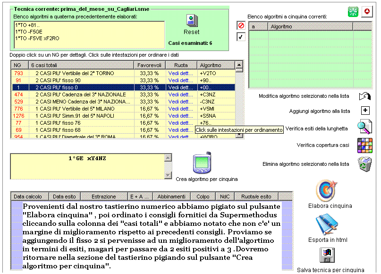Image resolution: width=381 pixels, height=274 pixels.
Task: Click the Modifica algoritmo selezionato hand icon
Action: 365,96
